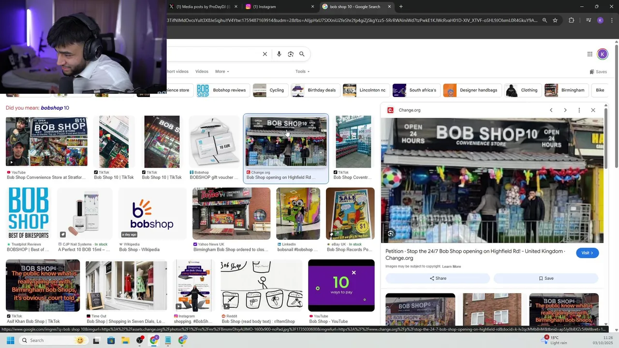
Task: Show the previous image in the preview panel
Action: coord(551,110)
